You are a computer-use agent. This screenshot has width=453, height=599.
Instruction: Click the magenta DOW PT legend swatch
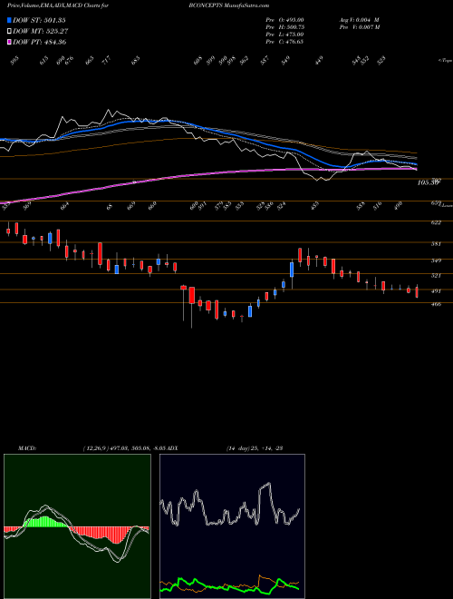9,42
